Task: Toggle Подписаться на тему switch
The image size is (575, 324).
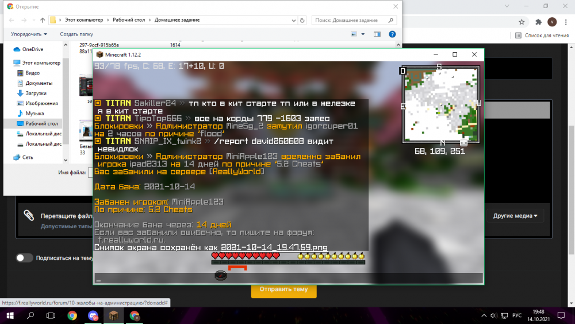Action: [x=24, y=258]
